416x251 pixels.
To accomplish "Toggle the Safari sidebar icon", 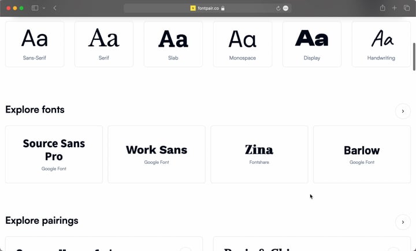I will click(35, 8).
